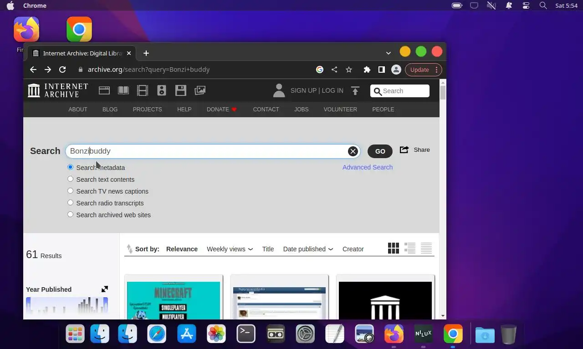Image resolution: width=583 pixels, height=349 pixels.
Task: Open Date published sort dropdown
Action: pyautogui.click(x=308, y=249)
